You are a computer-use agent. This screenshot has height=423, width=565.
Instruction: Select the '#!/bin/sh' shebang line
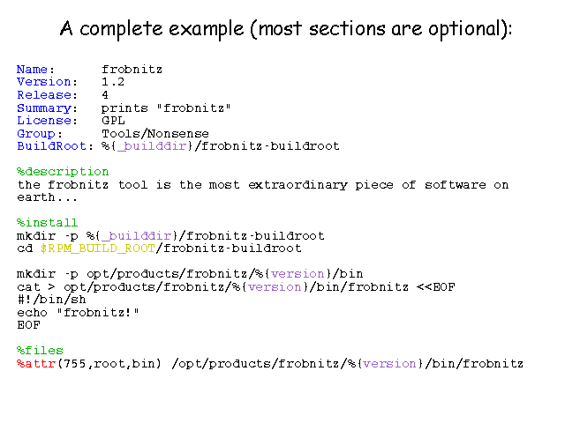coord(51,300)
